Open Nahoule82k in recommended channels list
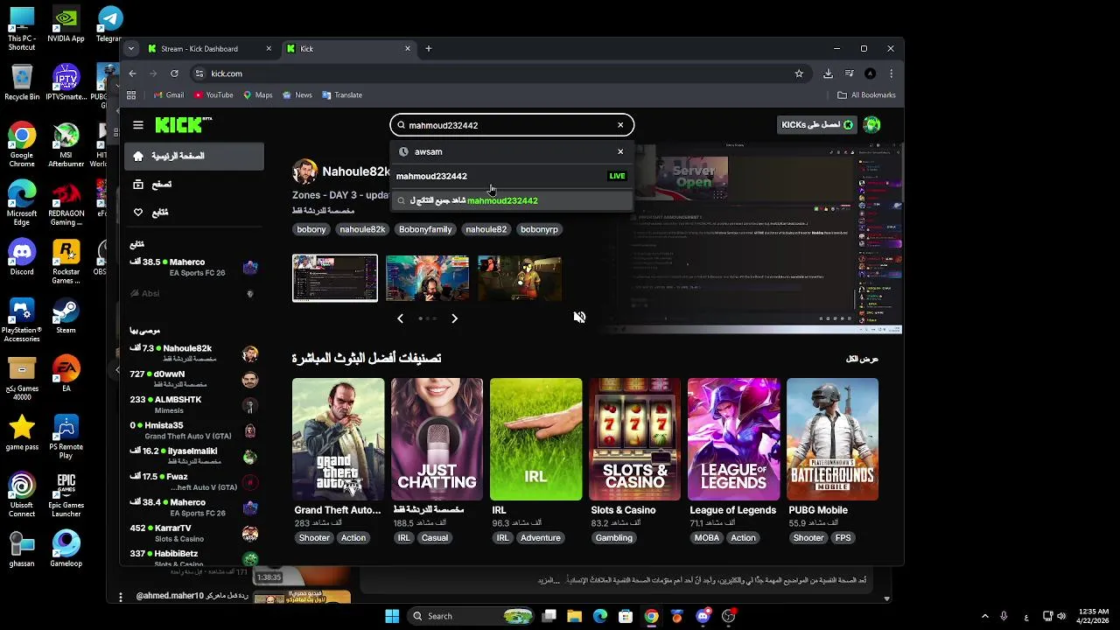Viewport: 1120px width, 630px height. (194, 353)
